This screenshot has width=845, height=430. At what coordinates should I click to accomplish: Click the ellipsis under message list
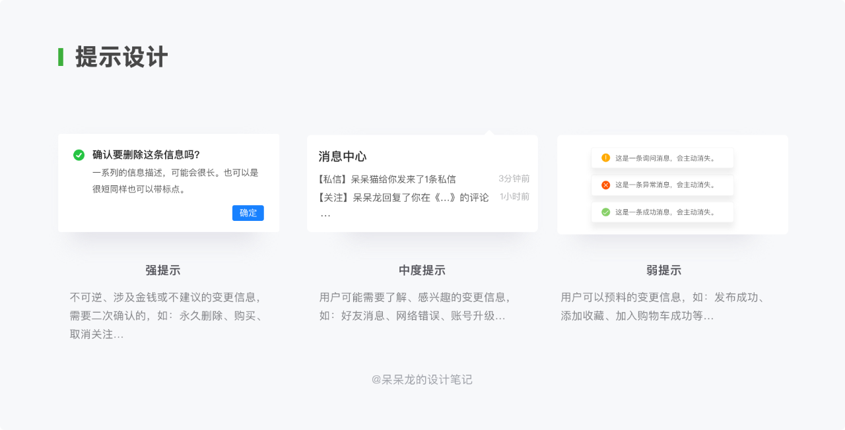click(x=325, y=215)
